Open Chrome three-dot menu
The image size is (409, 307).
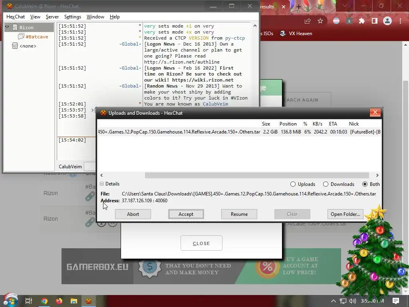click(400, 21)
